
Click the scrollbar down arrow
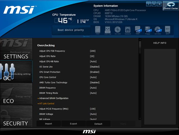[x=140, y=118]
